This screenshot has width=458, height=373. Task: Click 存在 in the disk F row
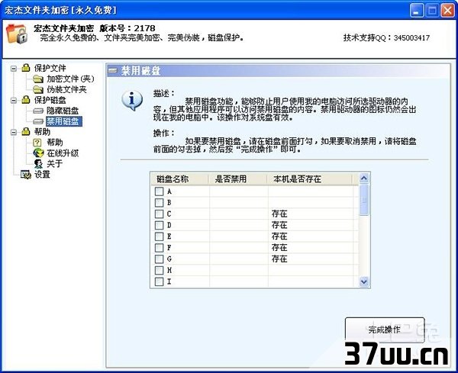279,248
